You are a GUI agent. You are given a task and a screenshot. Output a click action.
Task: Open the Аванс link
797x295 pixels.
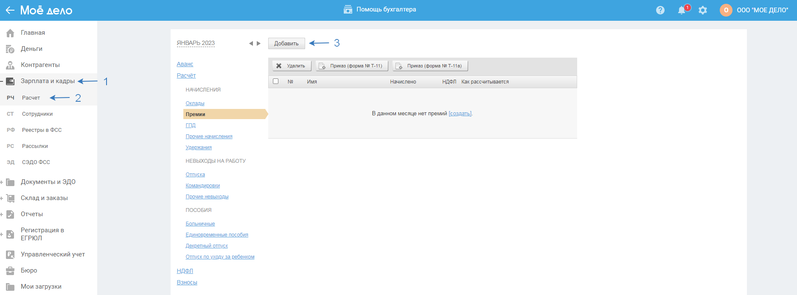[x=185, y=64]
